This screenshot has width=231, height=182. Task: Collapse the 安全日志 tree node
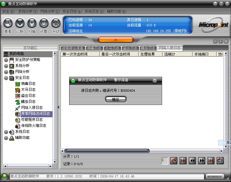(6, 78)
